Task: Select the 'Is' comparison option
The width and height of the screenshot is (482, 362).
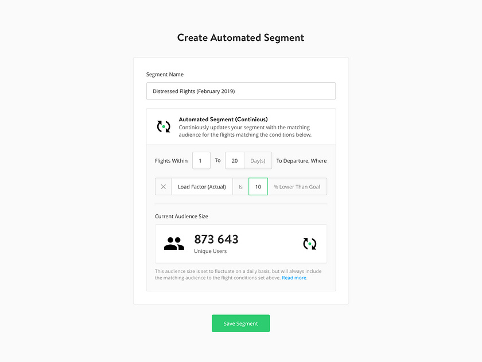Action: pos(240,186)
